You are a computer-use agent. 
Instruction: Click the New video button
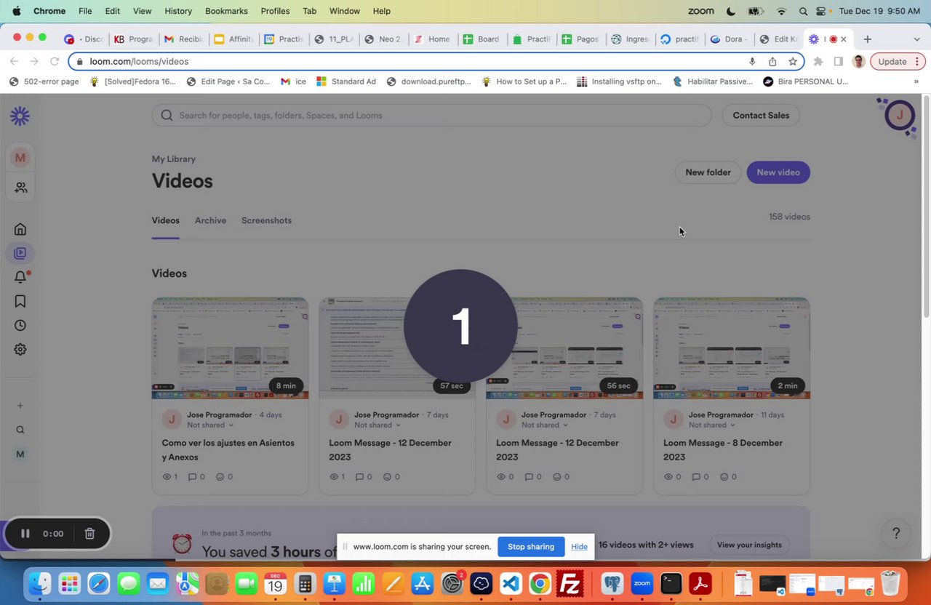click(x=778, y=172)
